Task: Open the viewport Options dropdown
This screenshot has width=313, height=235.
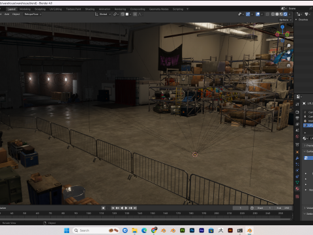Action: 286,20
